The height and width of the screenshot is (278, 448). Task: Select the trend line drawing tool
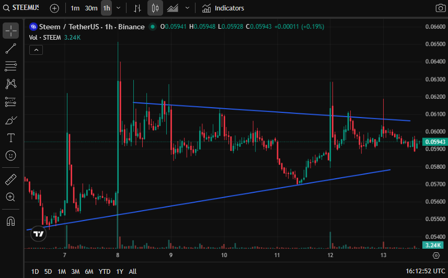click(11, 49)
